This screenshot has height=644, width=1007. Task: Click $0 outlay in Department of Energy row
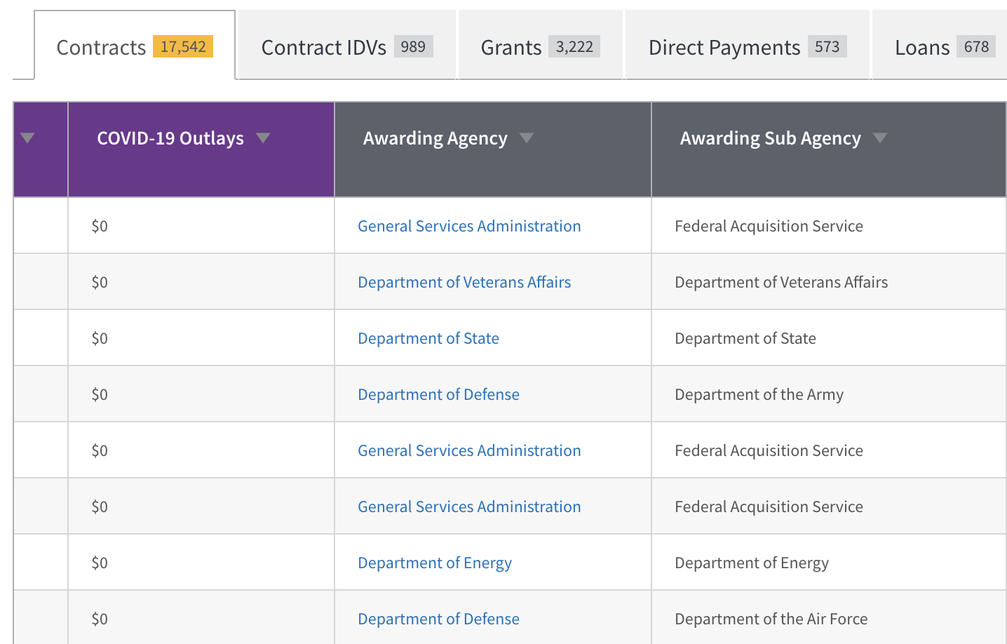[x=100, y=563]
